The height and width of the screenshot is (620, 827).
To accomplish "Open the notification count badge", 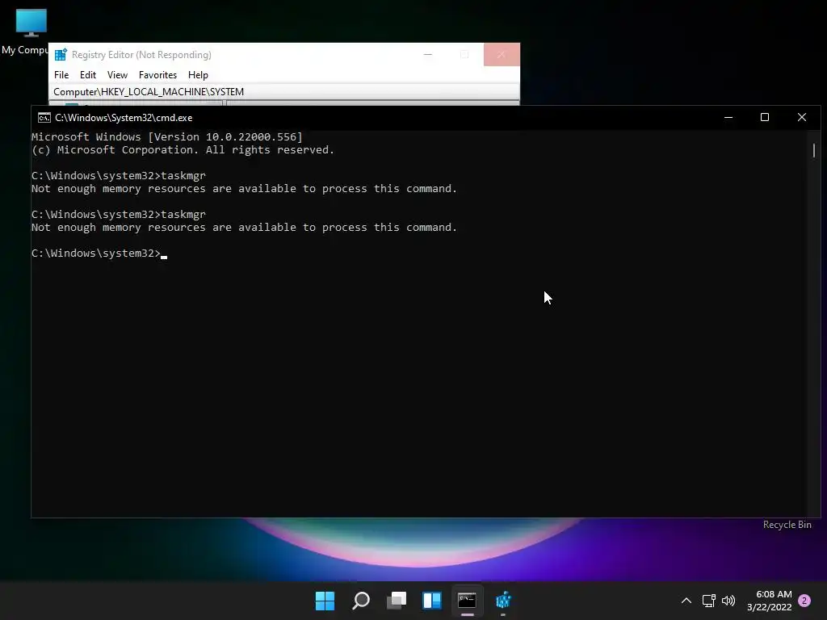I will (x=804, y=601).
